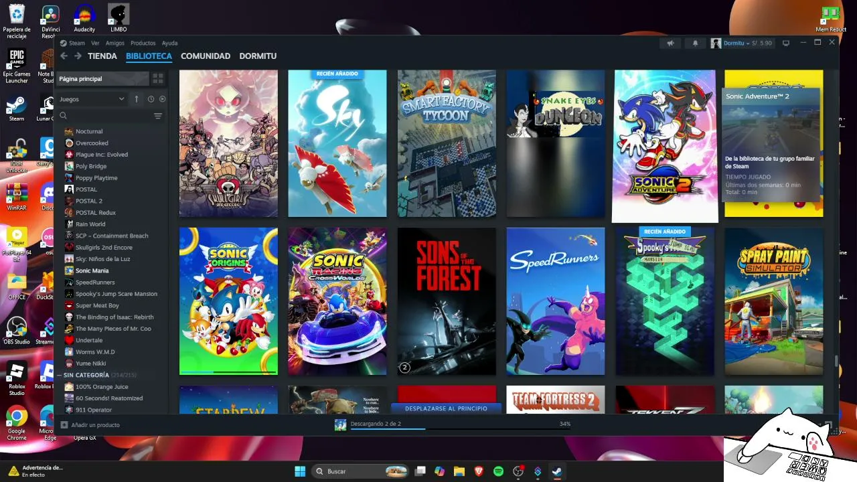This screenshot has width=857, height=482.
Task: Click Añadir un producto
Action: [96, 425]
